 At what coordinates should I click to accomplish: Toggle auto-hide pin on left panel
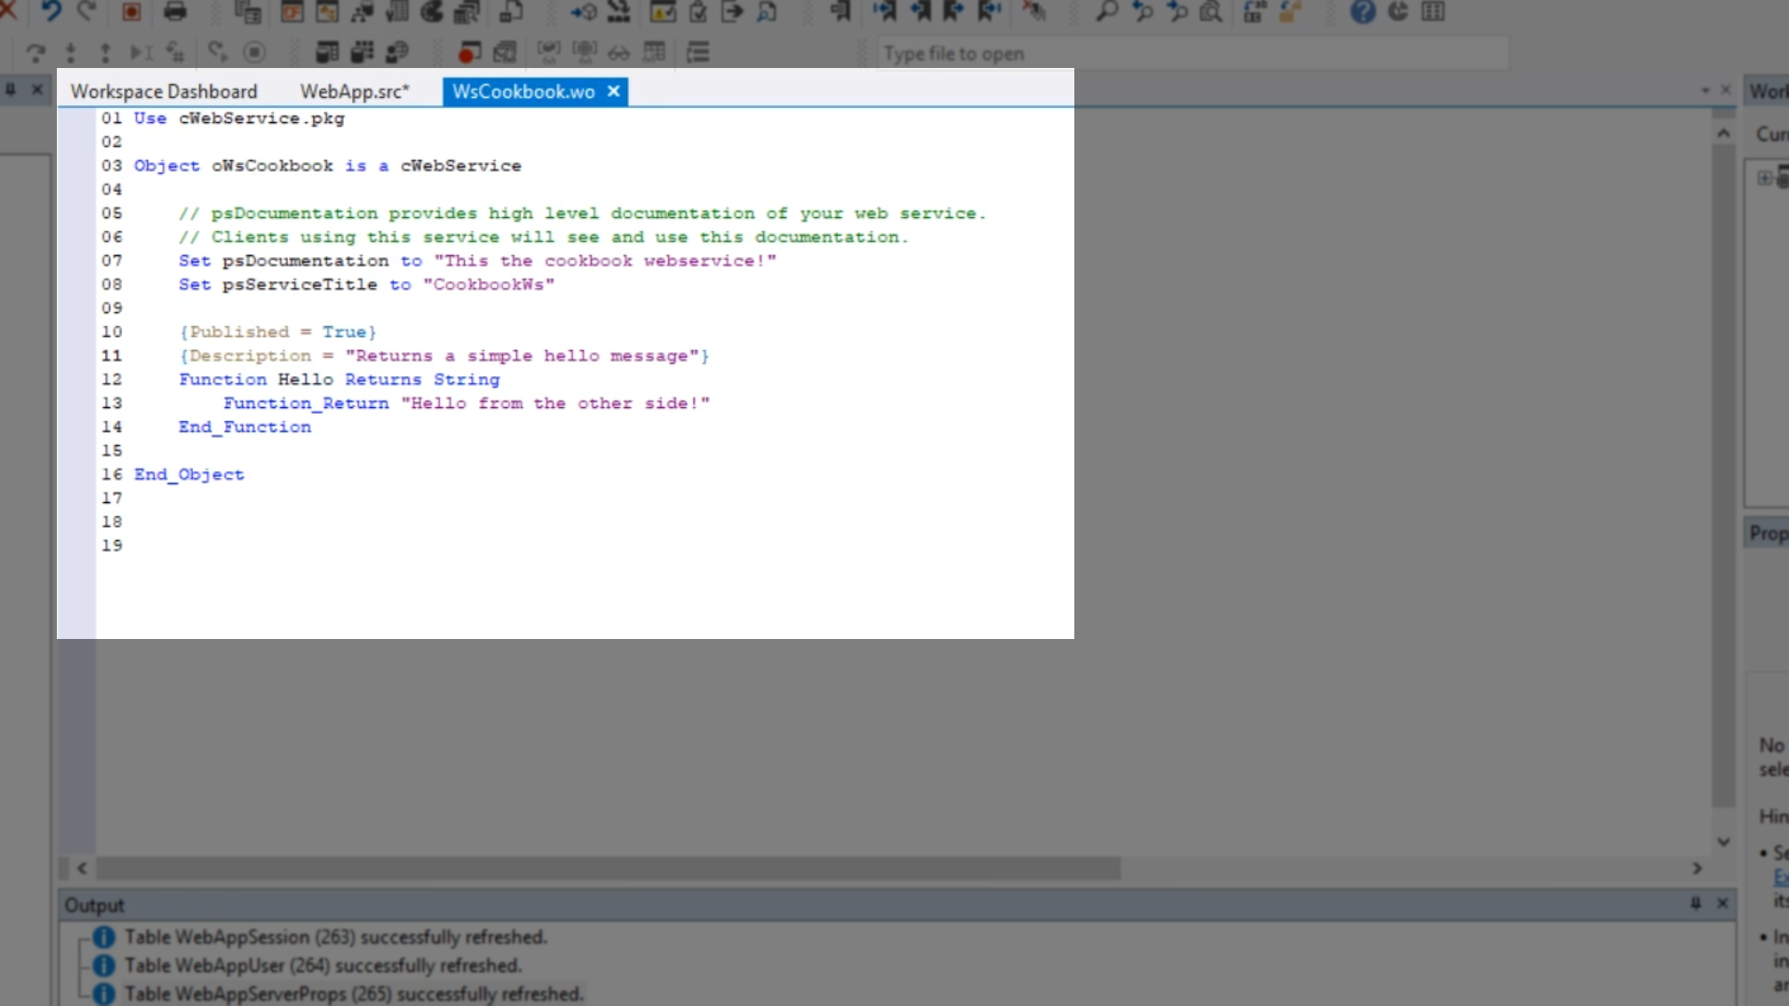click(x=10, y=89)
